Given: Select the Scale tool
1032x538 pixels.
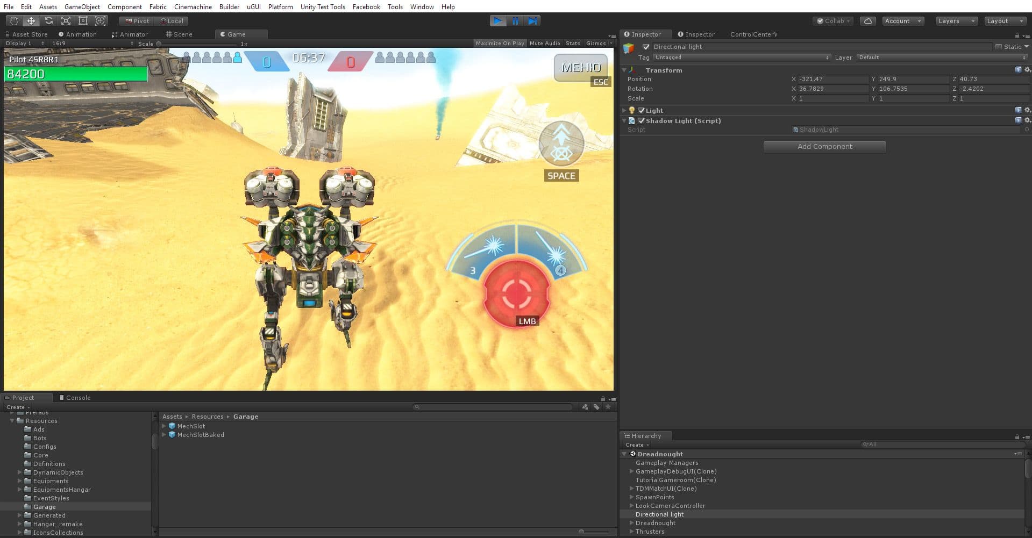Looking at the screenshot, I should click(x=66, y=21).
